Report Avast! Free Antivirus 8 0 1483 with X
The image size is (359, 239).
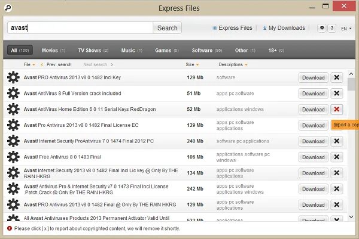pos(336,157)
